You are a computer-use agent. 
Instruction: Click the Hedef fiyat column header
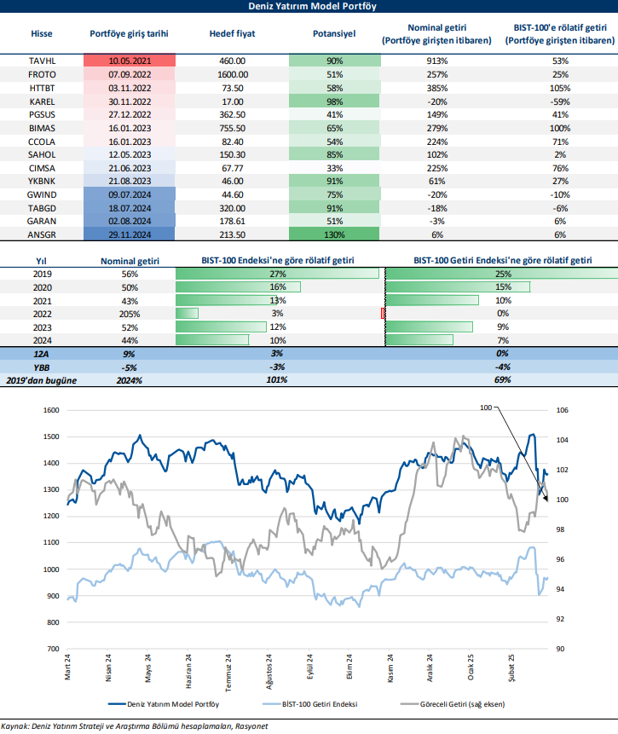tap(231, 34)
